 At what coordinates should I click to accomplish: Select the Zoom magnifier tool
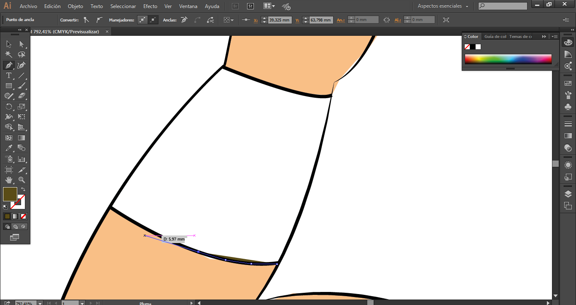tap(22, 180)
